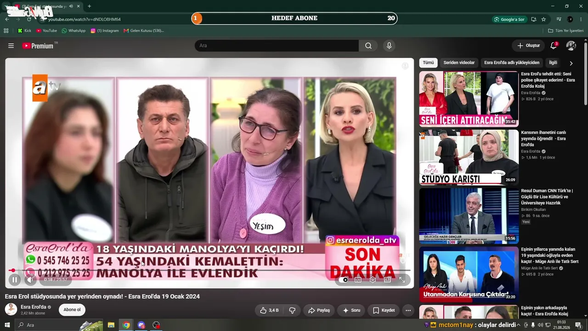Open more actions three-dot menu
588x331 pixels.
[x=408, y=310]
